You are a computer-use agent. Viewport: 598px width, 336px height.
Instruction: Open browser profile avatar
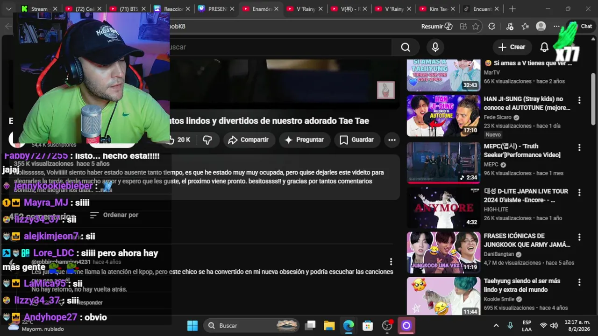[x=541, y=27]
